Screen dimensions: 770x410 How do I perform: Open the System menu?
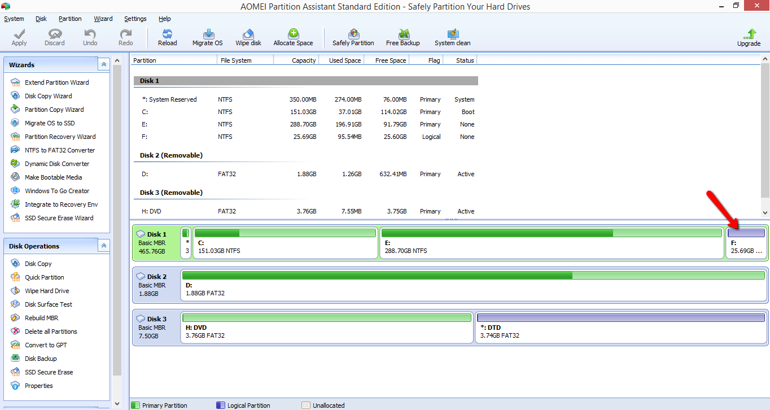coord(14,19)
